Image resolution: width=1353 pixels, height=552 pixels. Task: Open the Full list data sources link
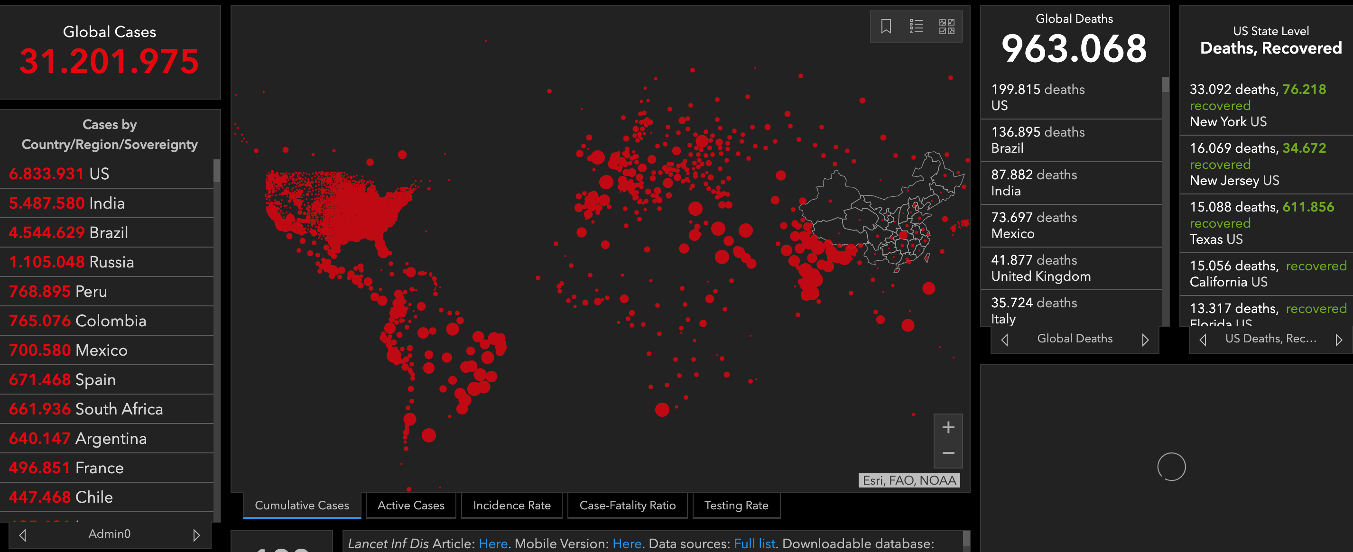[754, 543]
